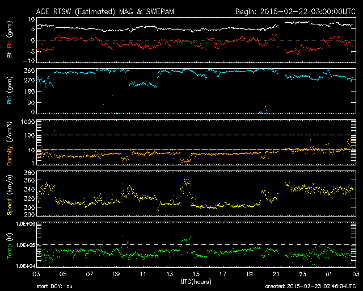Image resolution: width=363 pixels, height=291 pixels.
Task: Click the "100" tick on the Density axis
Action: coord(29,135)
